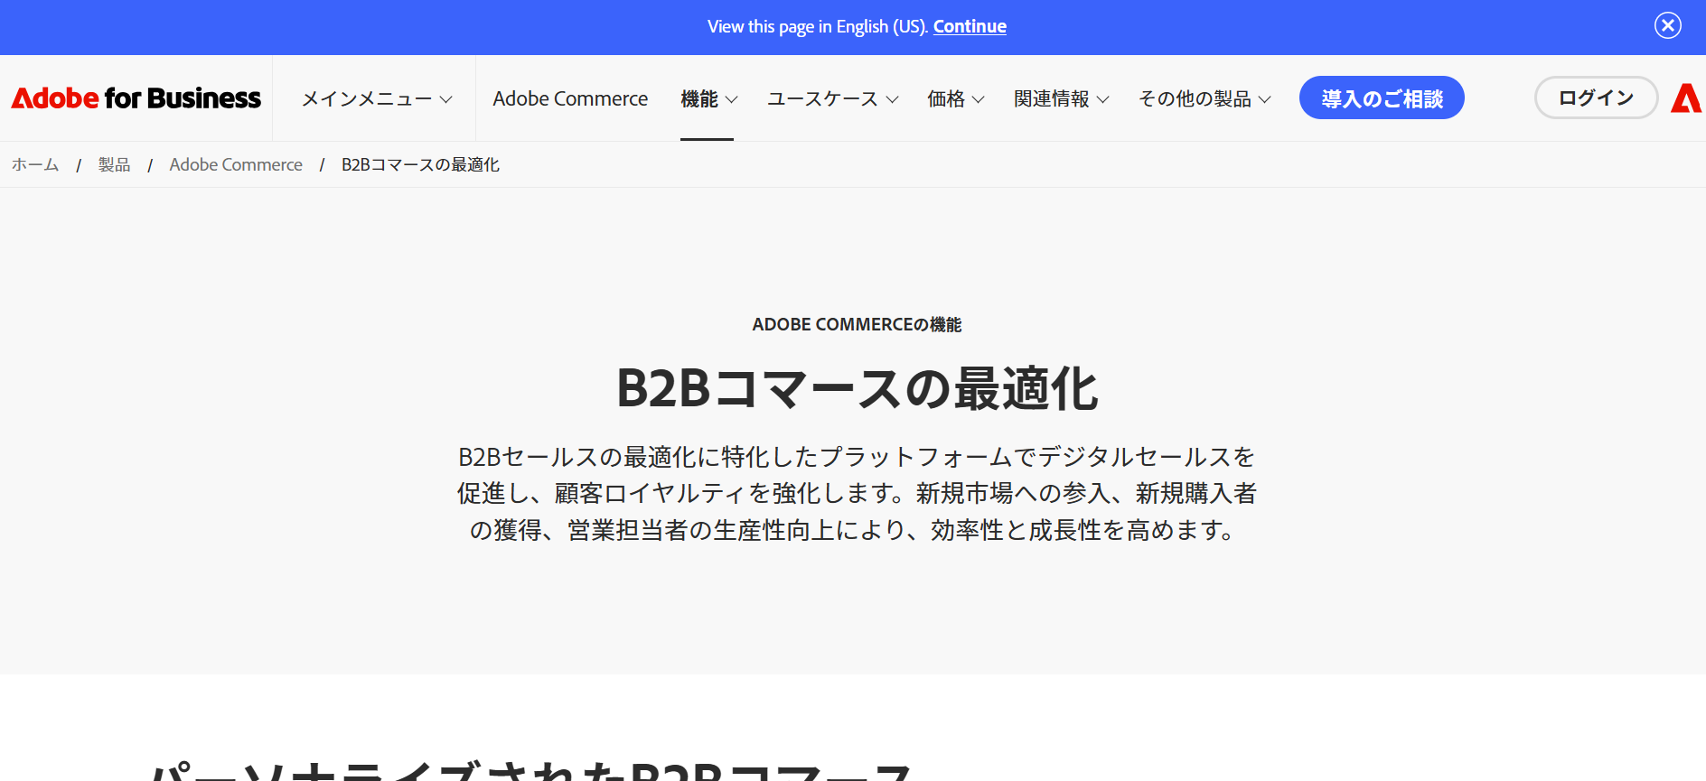Image resolution: width=1706 pixels, height=781 pixels.
Task: Click the red Adobe logo icon
Action: coord(1685,98)
